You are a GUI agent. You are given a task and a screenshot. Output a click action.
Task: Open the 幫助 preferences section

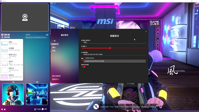click(54, 51)
